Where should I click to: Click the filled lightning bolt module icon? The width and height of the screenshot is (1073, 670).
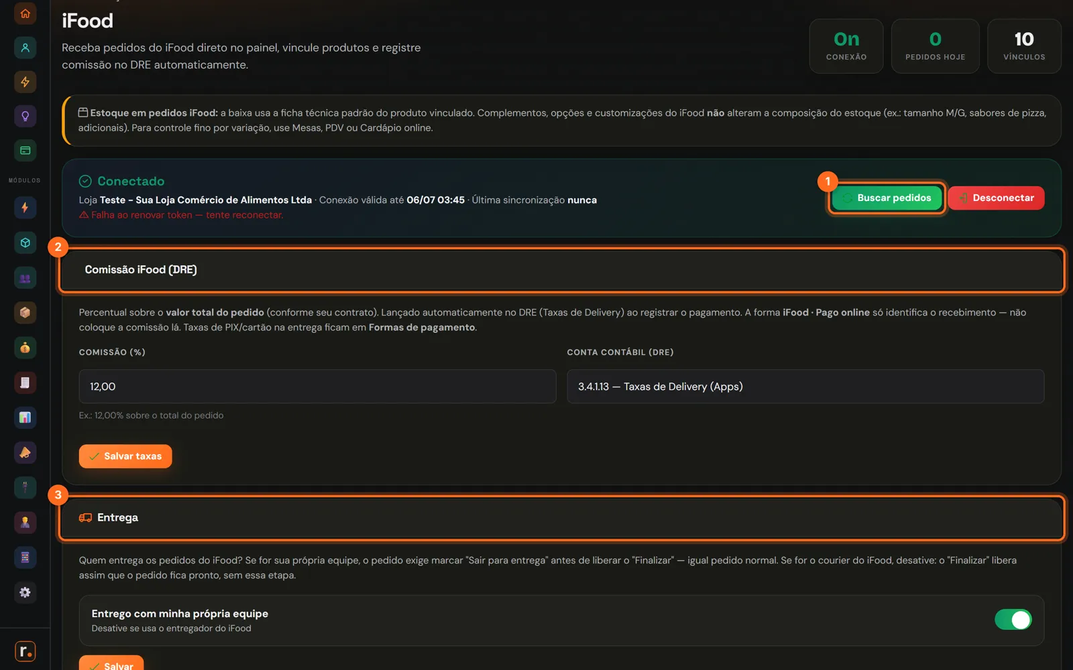25,208
